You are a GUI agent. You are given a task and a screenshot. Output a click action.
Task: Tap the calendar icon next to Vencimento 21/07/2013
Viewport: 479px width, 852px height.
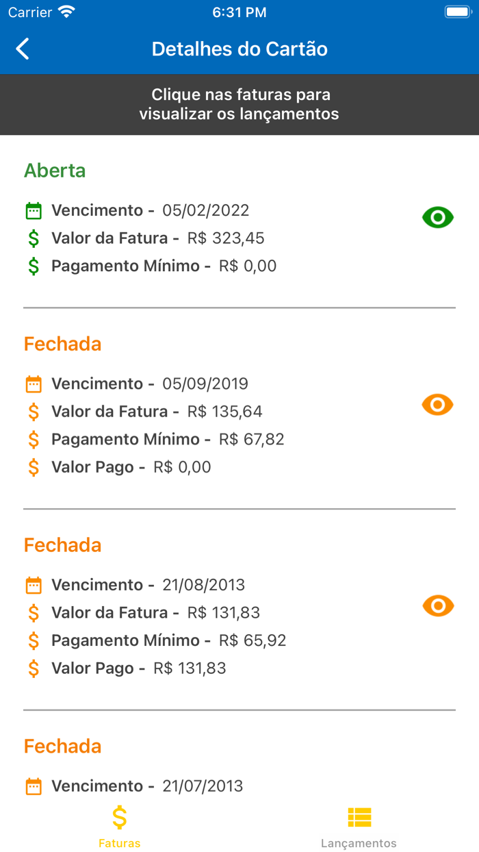click(32, 786)
